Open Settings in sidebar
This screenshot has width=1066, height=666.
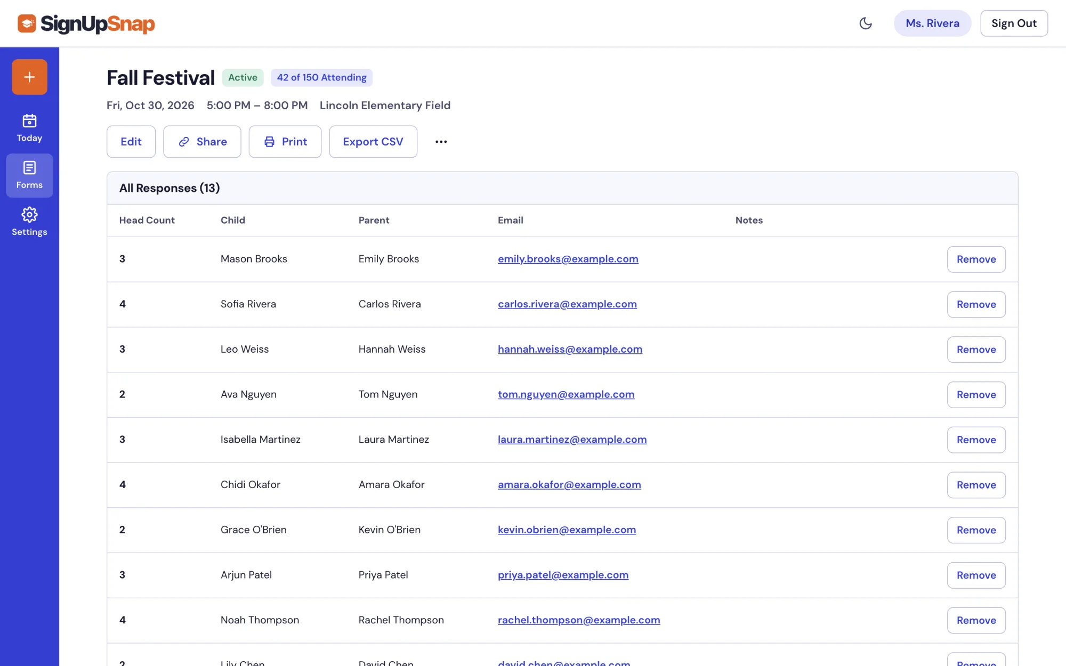tap(29, 222)
